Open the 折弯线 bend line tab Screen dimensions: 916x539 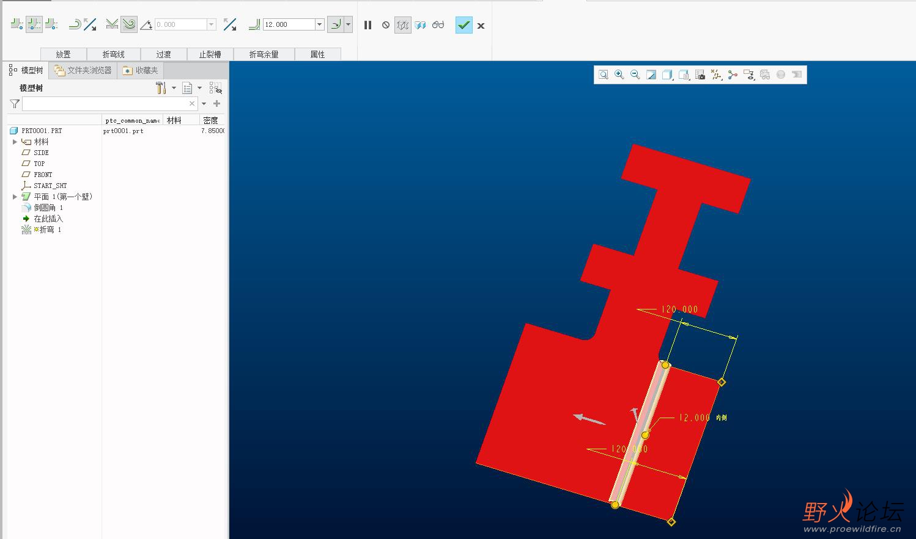tap(114, 54)
